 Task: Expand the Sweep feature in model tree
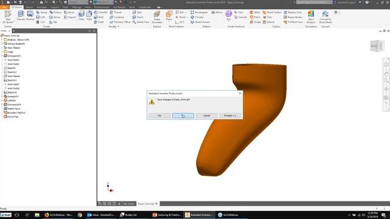pos(2,96)
